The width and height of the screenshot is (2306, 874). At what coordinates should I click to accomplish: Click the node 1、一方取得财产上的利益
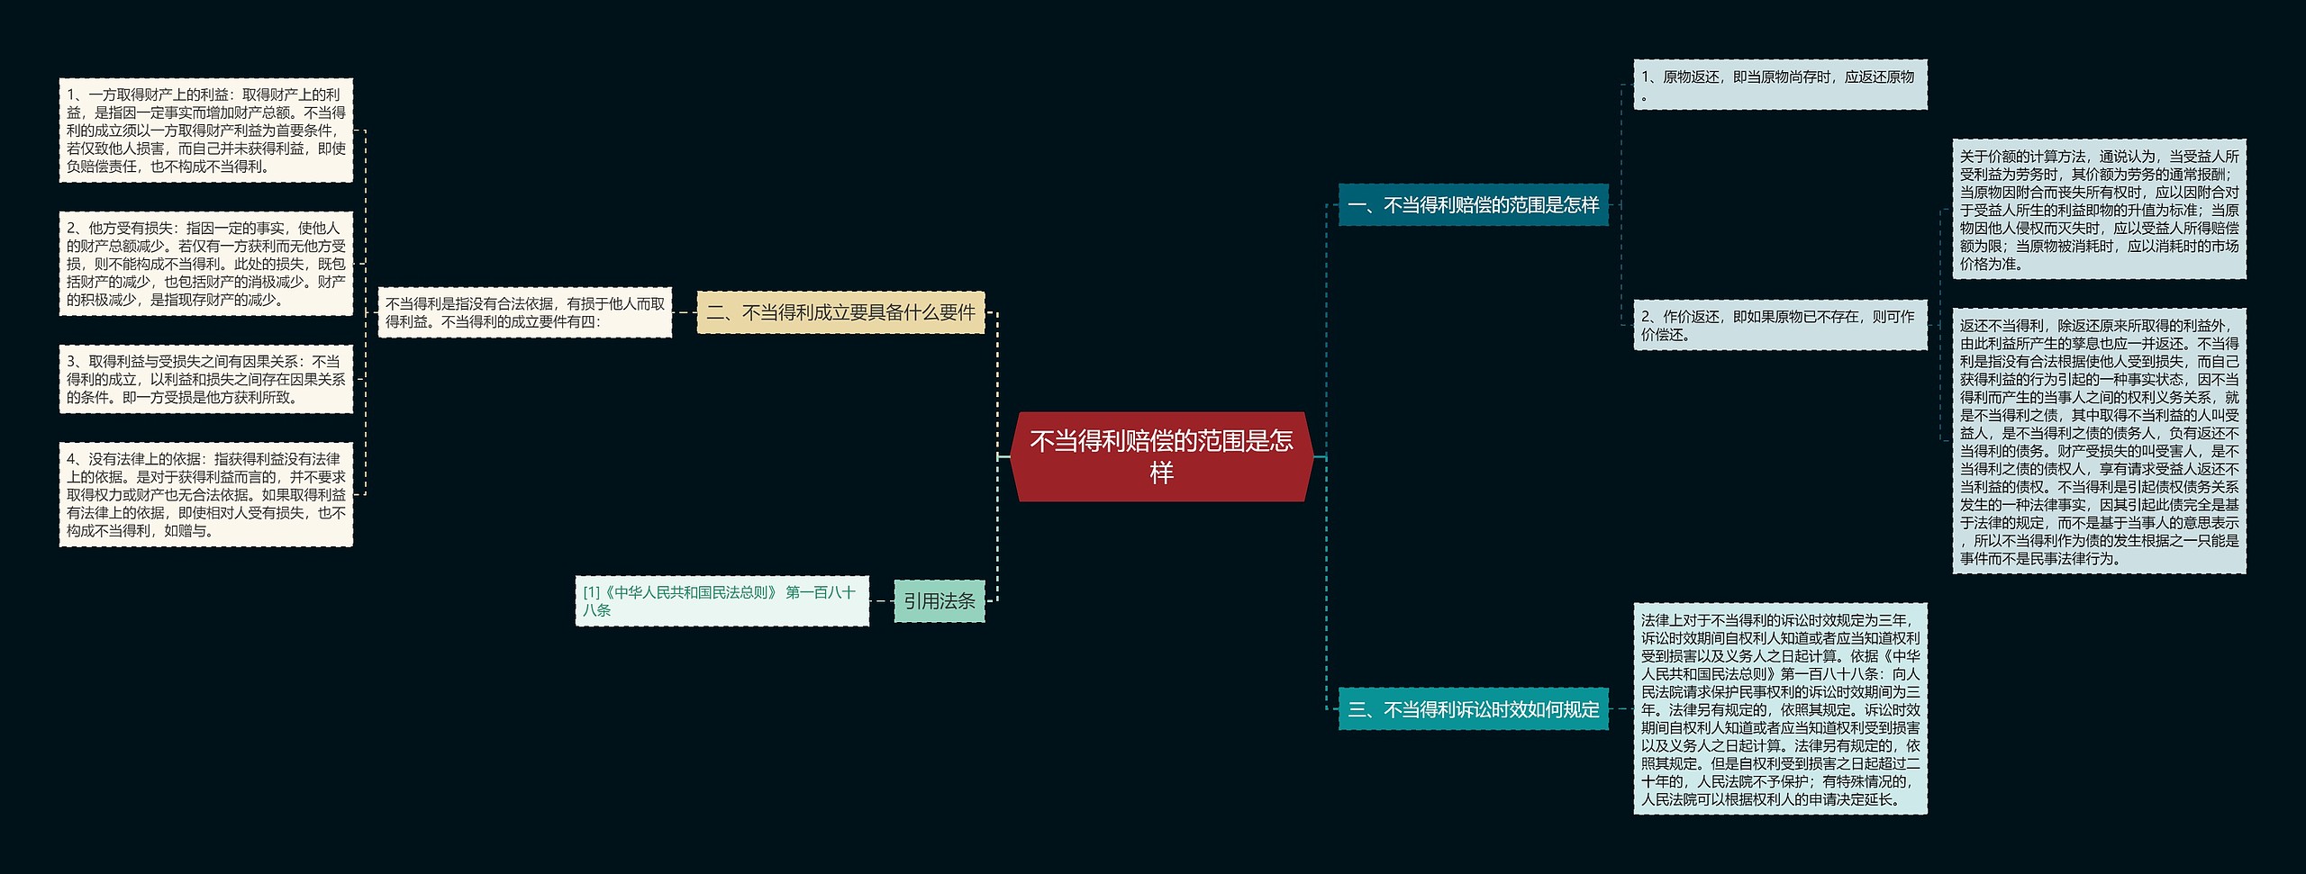tap(205, 131)
